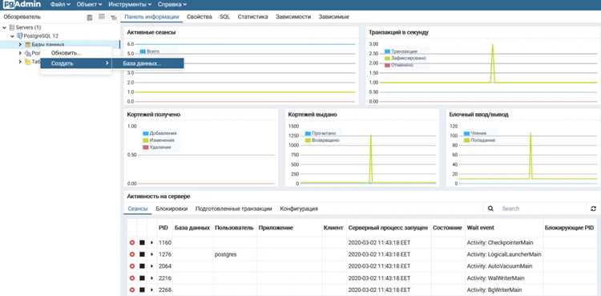Expand details for PID 1276 row
601x296 pixels.
click(x=151, y=254)
